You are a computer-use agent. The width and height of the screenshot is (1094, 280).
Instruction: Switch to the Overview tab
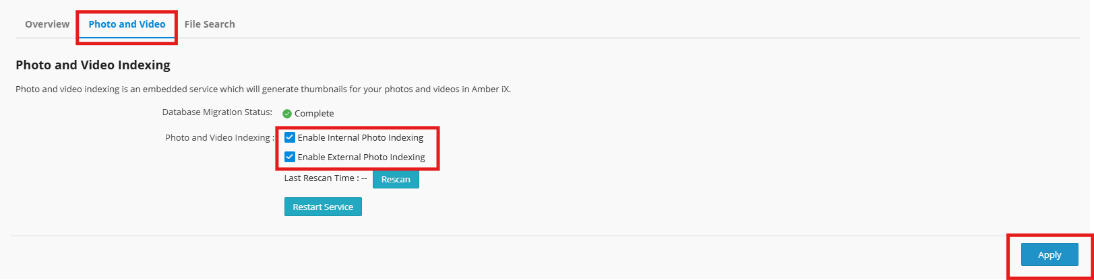tap(47, 24)
